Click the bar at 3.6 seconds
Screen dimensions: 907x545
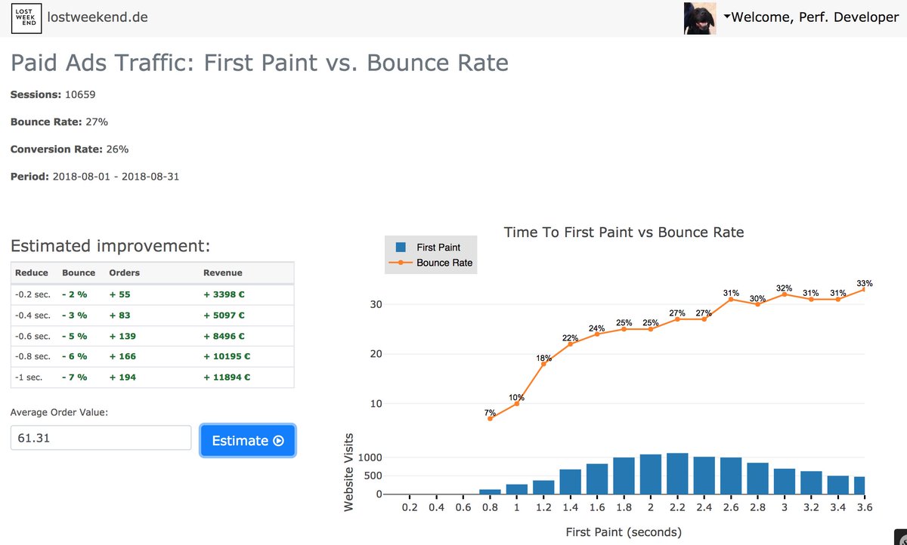(x=859, y=485)
